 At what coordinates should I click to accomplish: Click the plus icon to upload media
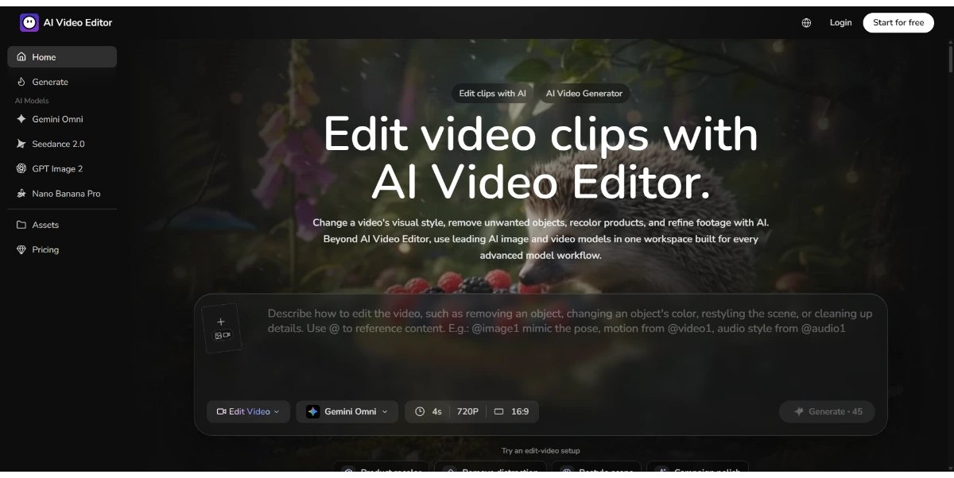click(221, 322)
